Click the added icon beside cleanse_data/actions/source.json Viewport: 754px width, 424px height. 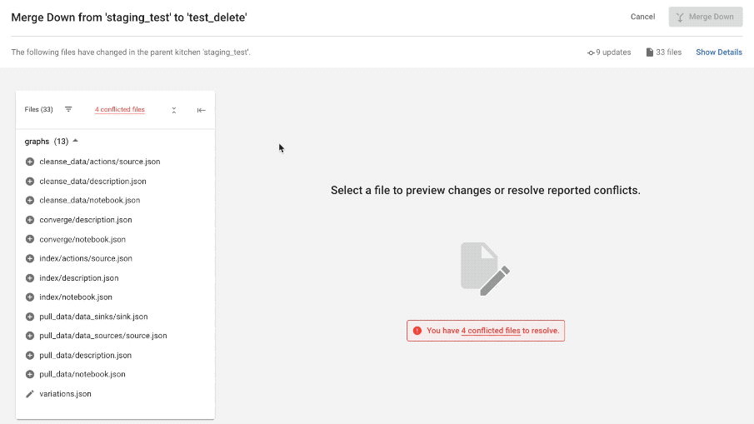30,162
